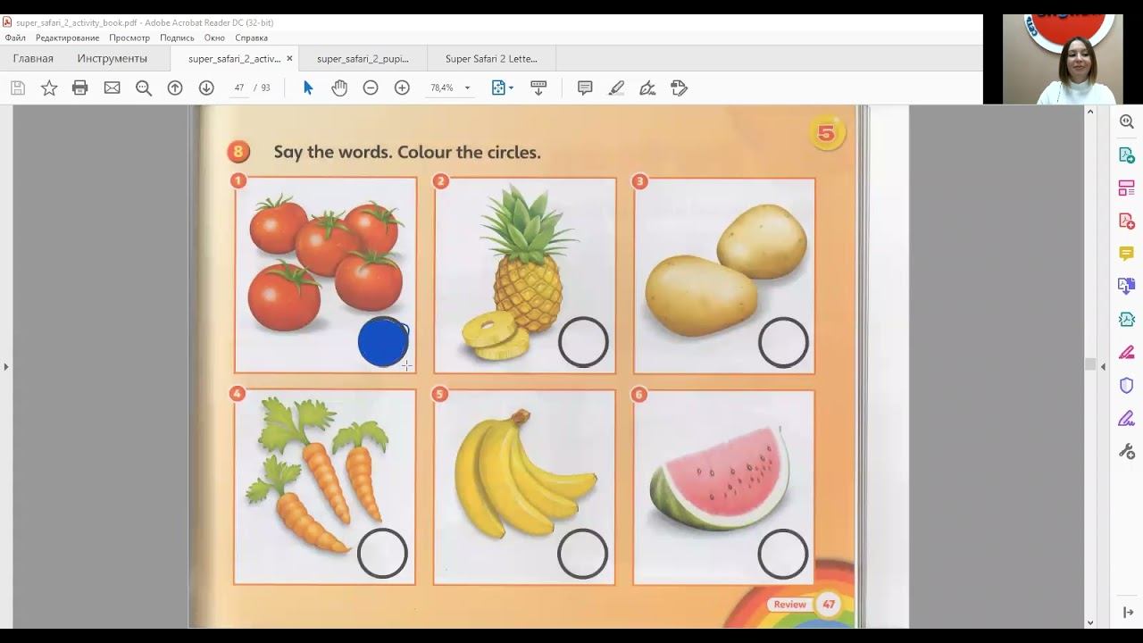Activate the hand pan tool
1143x643 pixels.
[339, 88]
